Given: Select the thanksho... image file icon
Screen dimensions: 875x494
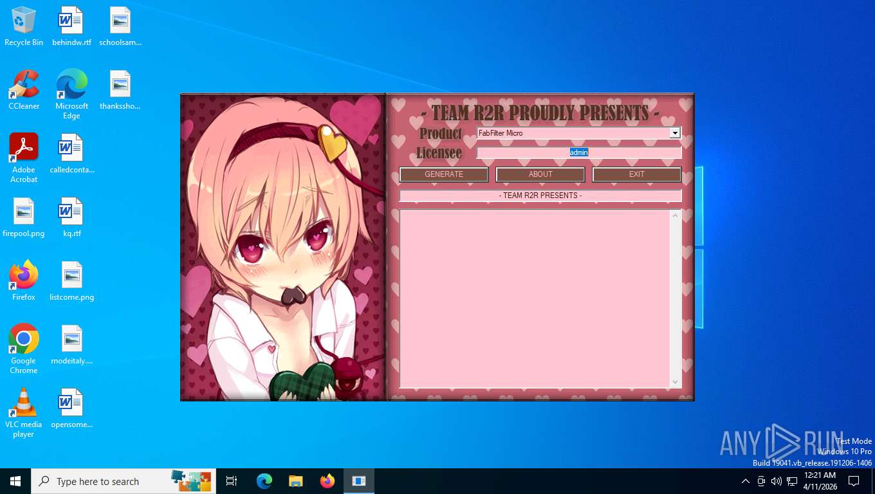Looking at the screenshot, I should tap(120, 91).
